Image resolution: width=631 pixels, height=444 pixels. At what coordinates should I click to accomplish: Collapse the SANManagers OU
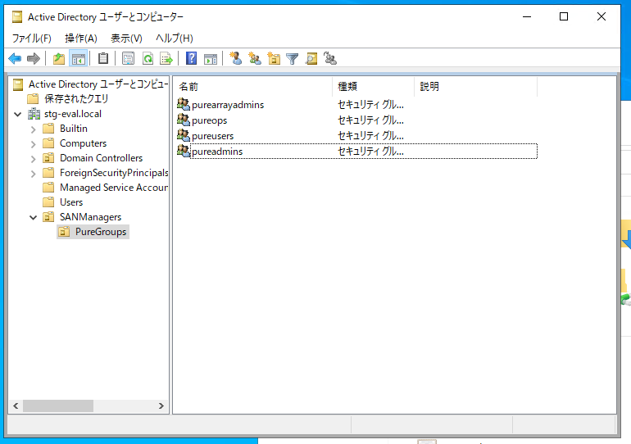(34, 218)
